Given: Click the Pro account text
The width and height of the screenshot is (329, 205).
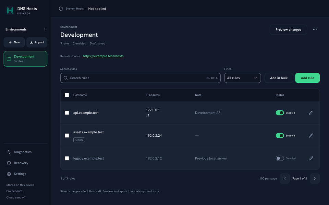Looking at the screenshot, I should click(x=14, y=191).
